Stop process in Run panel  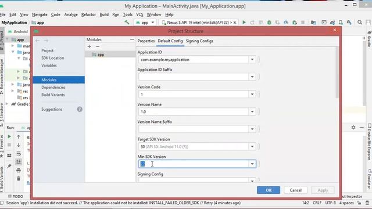(9, 145)
